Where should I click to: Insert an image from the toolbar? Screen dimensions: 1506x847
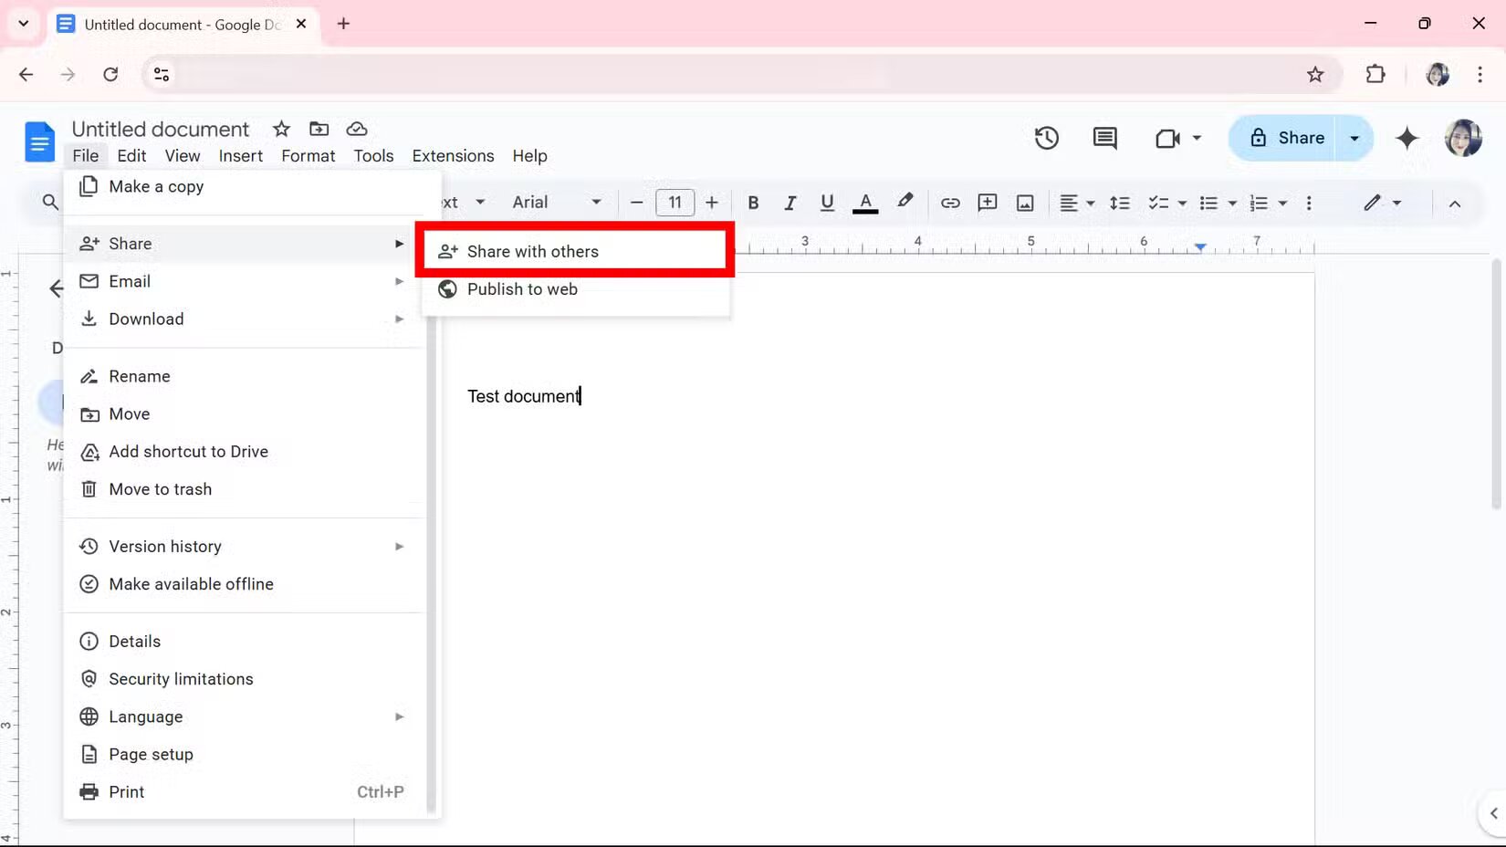point(1025,203)
